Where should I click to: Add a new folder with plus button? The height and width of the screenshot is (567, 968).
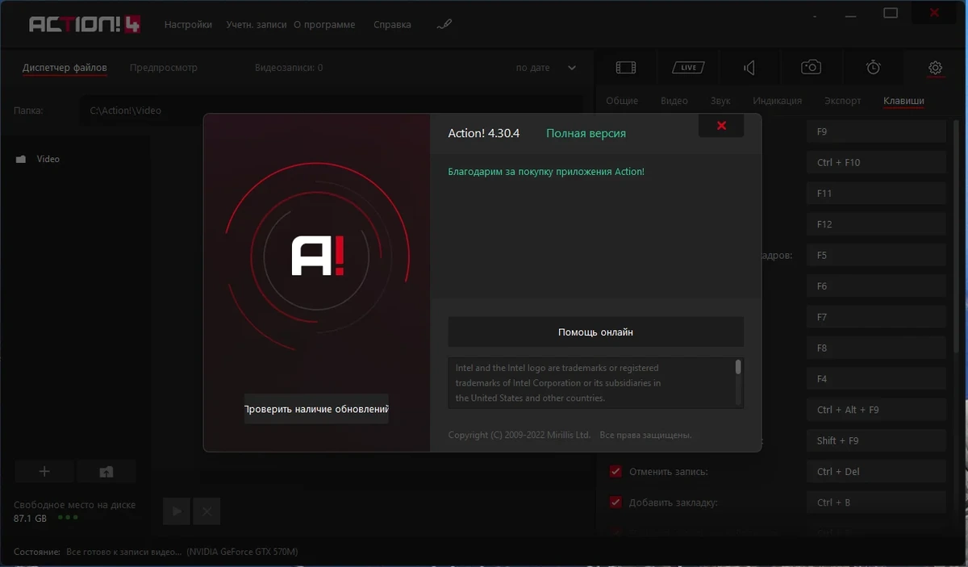click(x=44, y=472)
